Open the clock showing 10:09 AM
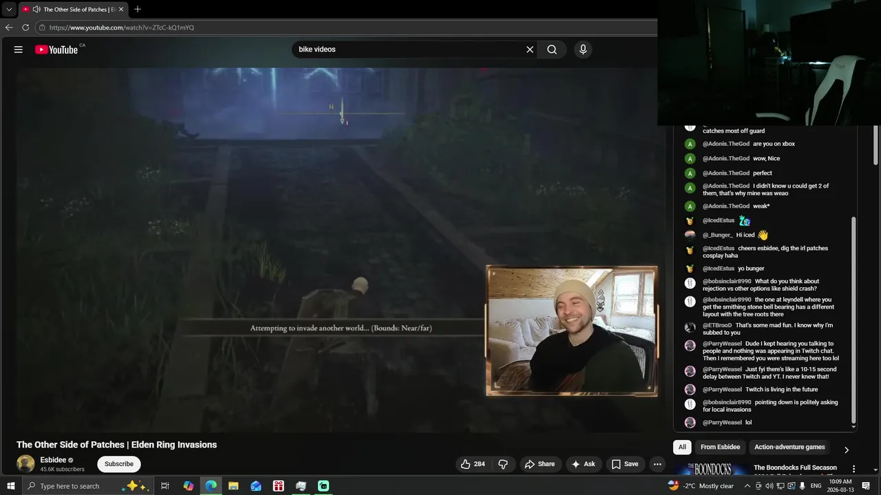Screen dimensions: 881x495 (840, 486)
